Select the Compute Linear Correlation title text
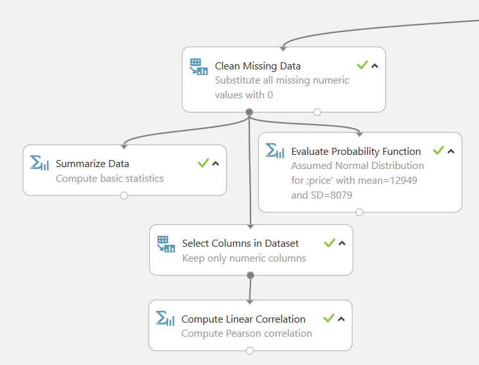Screen dimensions: 479x365 pyautogui.click(x=243, y=319)
